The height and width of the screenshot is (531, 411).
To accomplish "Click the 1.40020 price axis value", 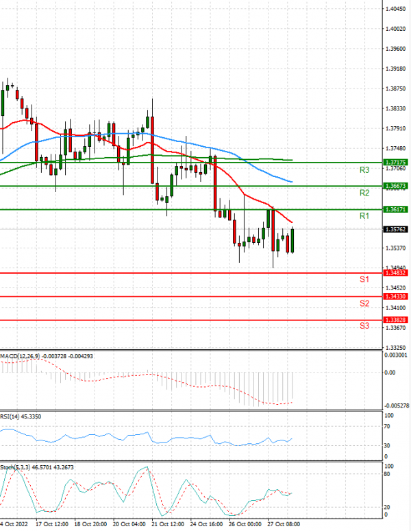I will [395, 29].
